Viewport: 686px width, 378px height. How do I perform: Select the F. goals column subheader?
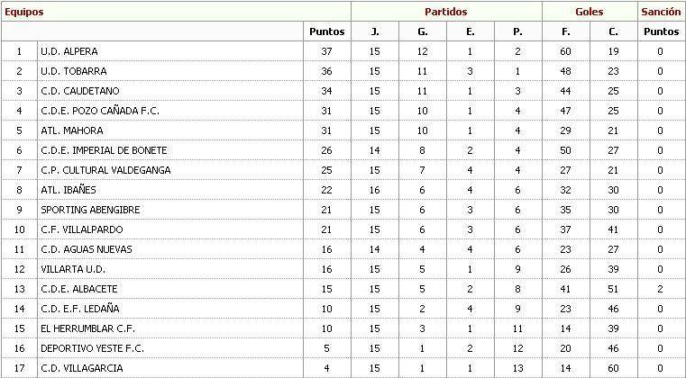tap(566, 31)
